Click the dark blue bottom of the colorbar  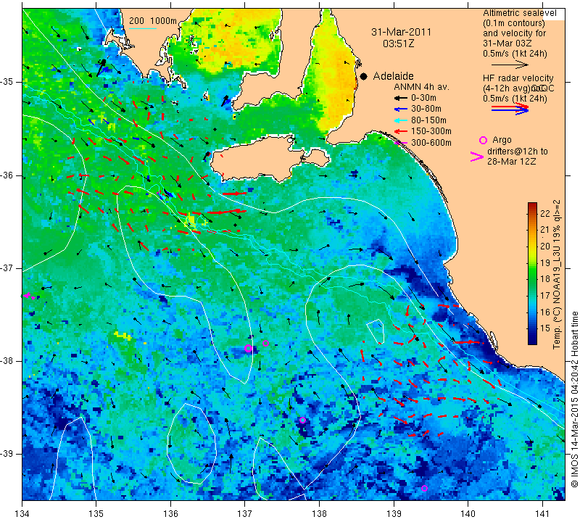532,339
